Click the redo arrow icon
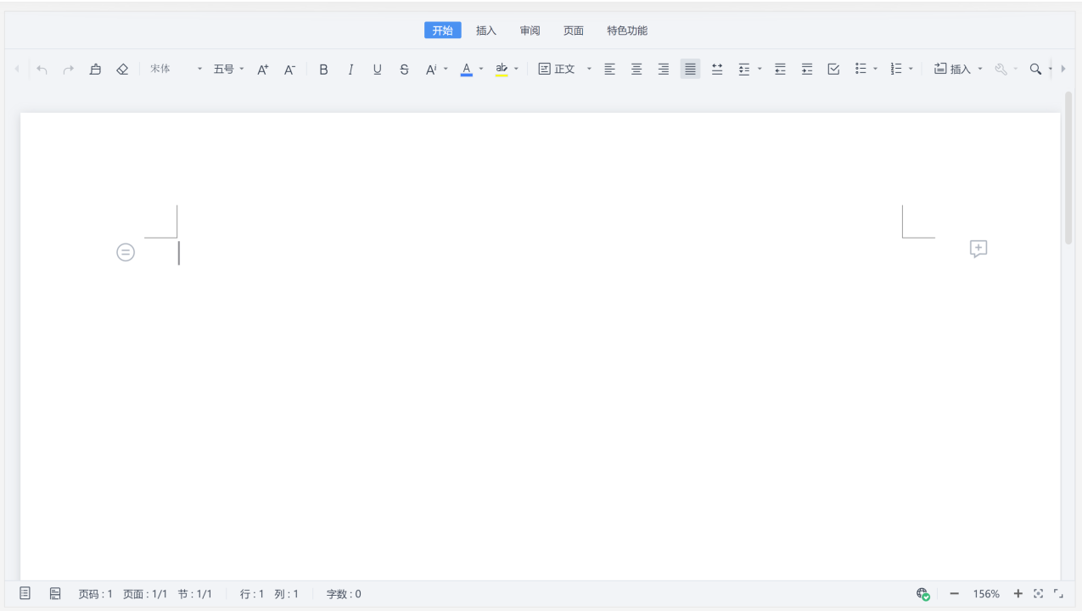The width and height of the screenshot is (1082, 611). click(x=69, y=70)
